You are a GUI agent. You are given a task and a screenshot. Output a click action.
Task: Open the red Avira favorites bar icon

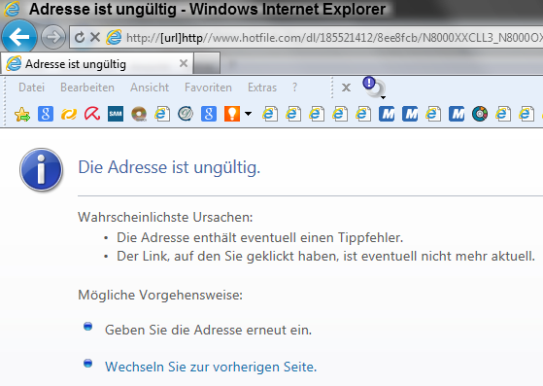coord(92,114)
